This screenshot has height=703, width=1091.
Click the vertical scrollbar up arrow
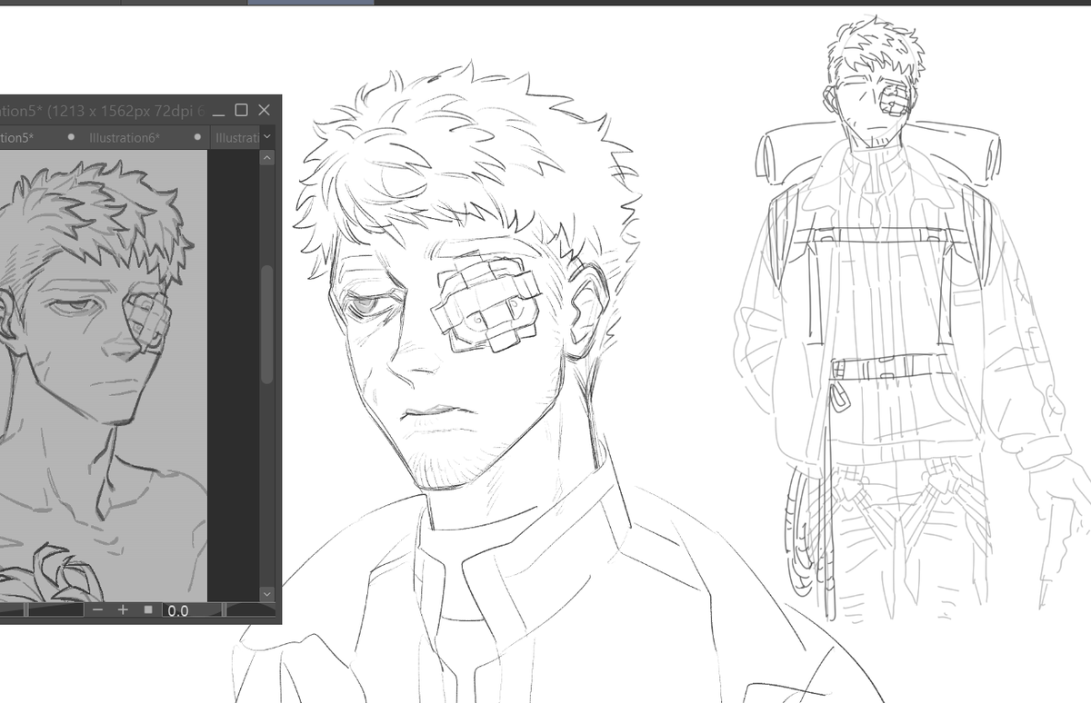pyautogui.click(x=266, y=158)
